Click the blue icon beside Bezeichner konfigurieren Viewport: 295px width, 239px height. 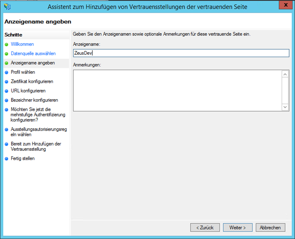click(x=7, y=100)
